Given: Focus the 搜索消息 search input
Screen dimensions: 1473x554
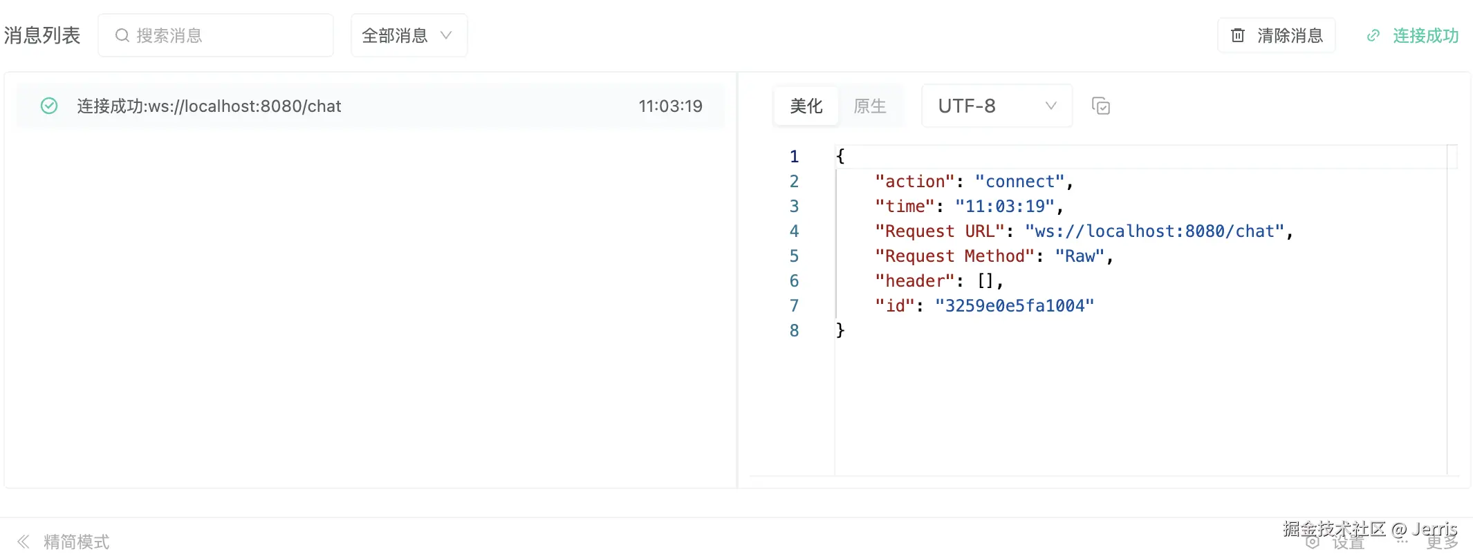Looking at the screenshot, I should [228, 35].
